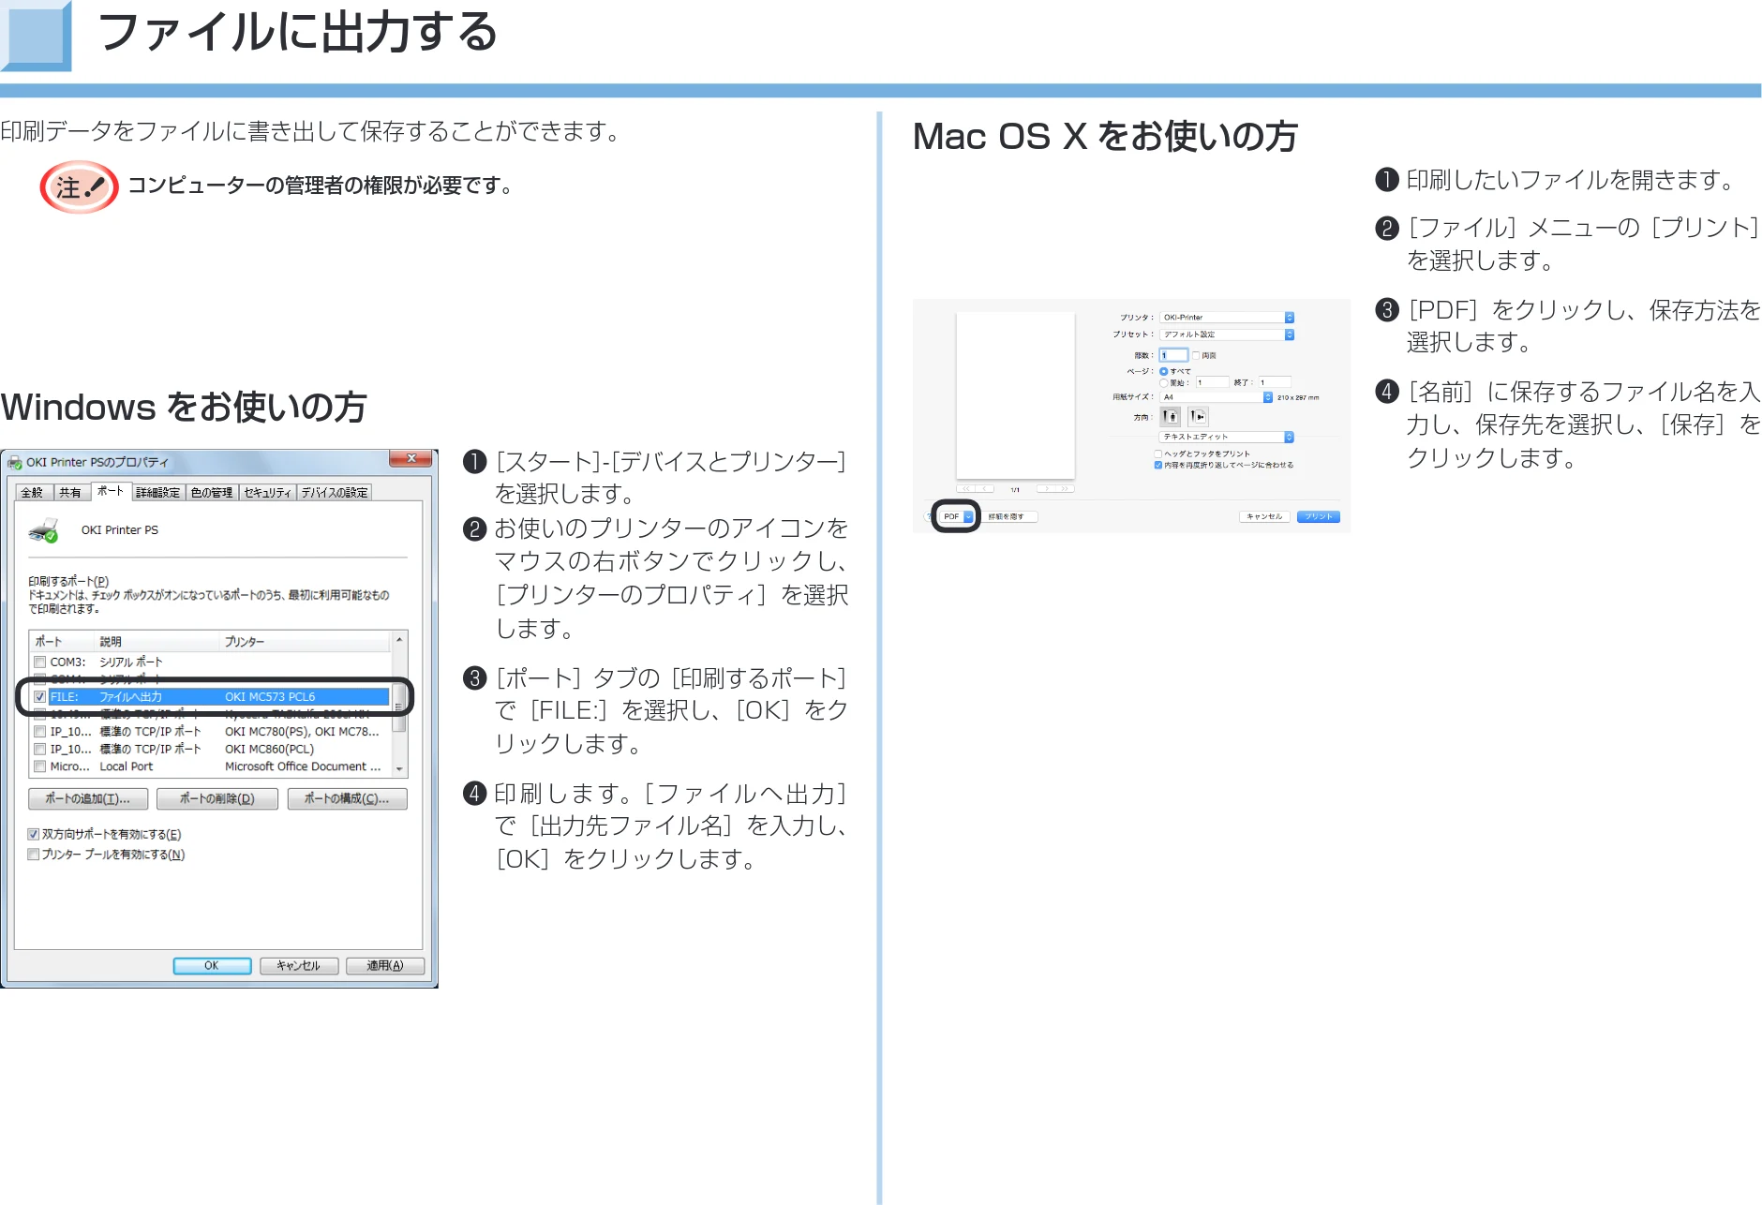This screenshot has width=1762, height=1205.
Task: Click ポートの追加(T)... button
Action: 88,799
